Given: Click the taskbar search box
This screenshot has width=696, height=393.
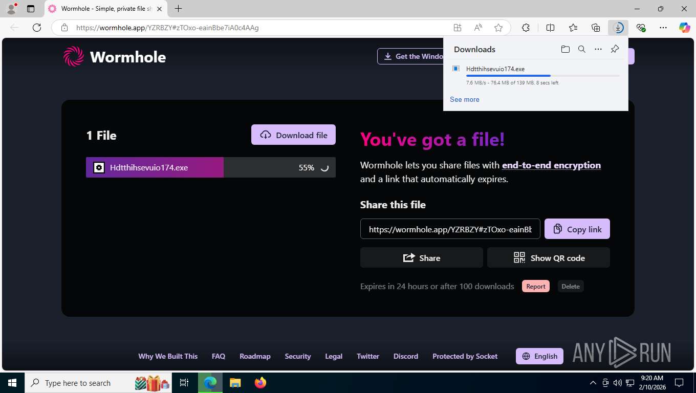Looking at the screenshot, I should [99, 383].
